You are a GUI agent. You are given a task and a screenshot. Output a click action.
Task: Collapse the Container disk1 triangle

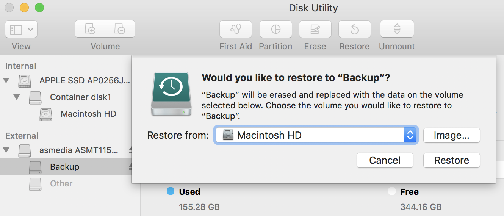click(x=17, y=97)
